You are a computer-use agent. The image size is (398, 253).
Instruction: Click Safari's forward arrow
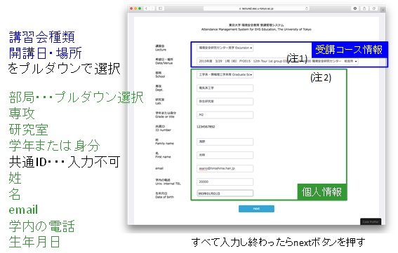(152, 8)
